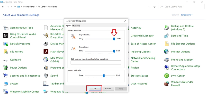The height and width of the screenshot is (107, 206).
Task: Open the Default Programs icon
Action: (x=6, y=44)
